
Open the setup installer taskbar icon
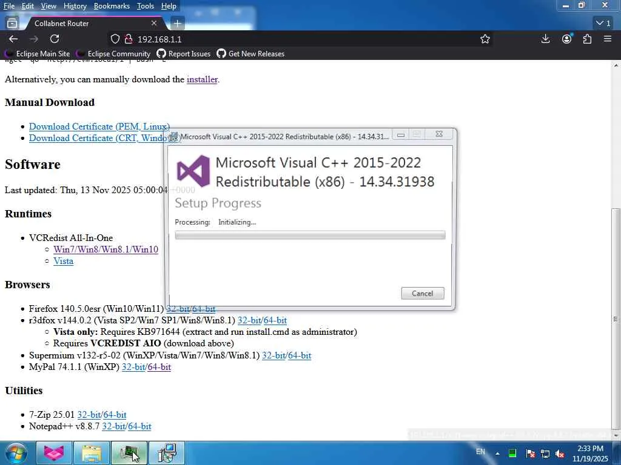click(167, 453)
